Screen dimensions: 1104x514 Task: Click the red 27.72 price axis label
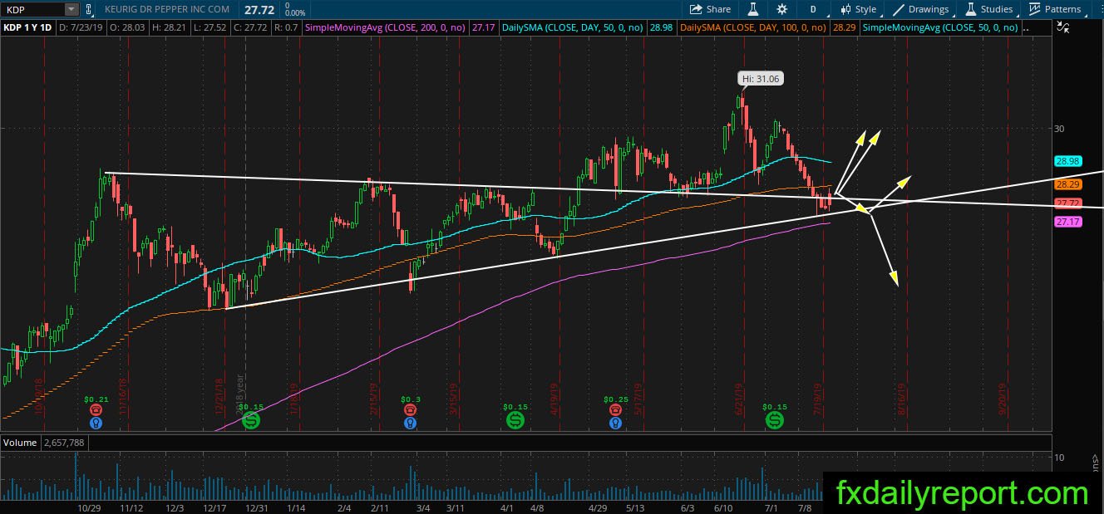(x=1067, y=203)
